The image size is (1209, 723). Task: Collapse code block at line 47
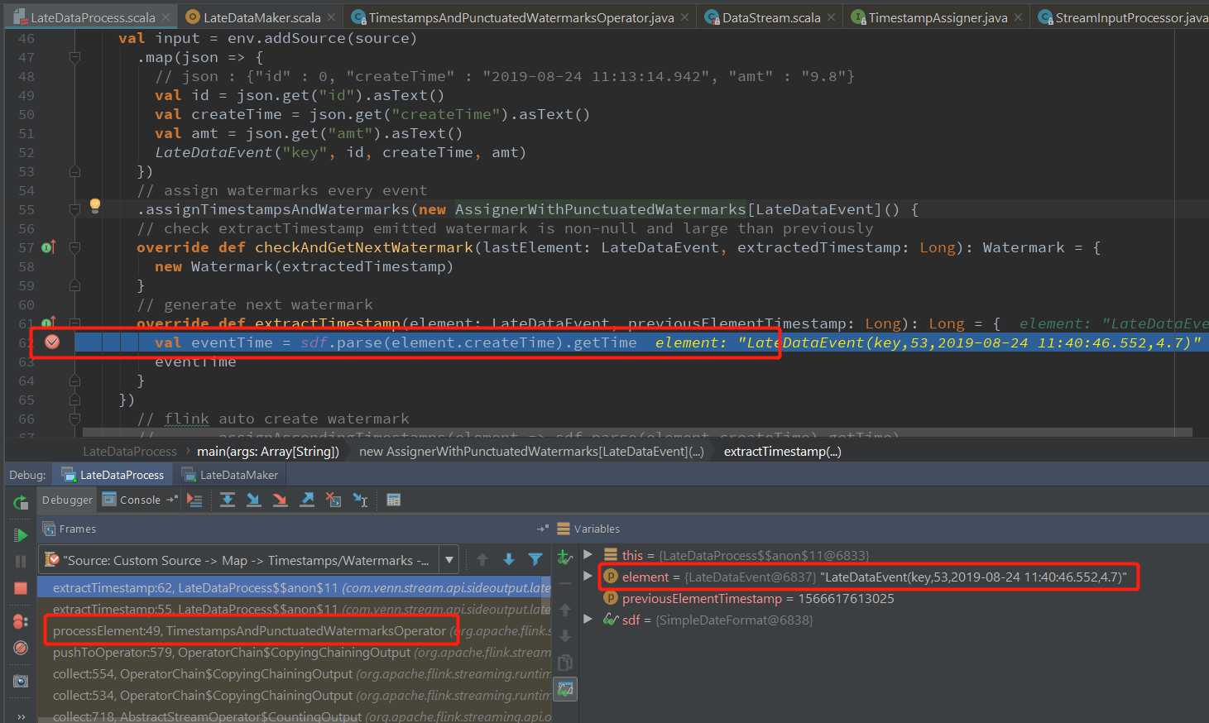pos(74,57)
